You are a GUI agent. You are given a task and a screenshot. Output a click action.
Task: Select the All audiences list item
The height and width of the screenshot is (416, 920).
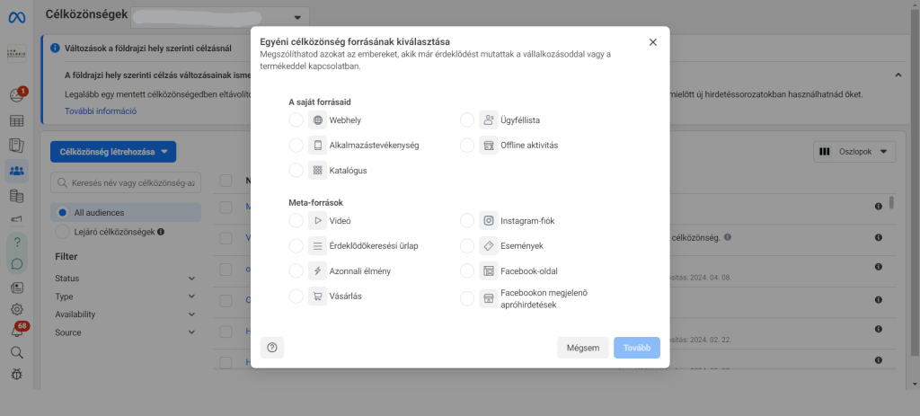tap(99, 213)
